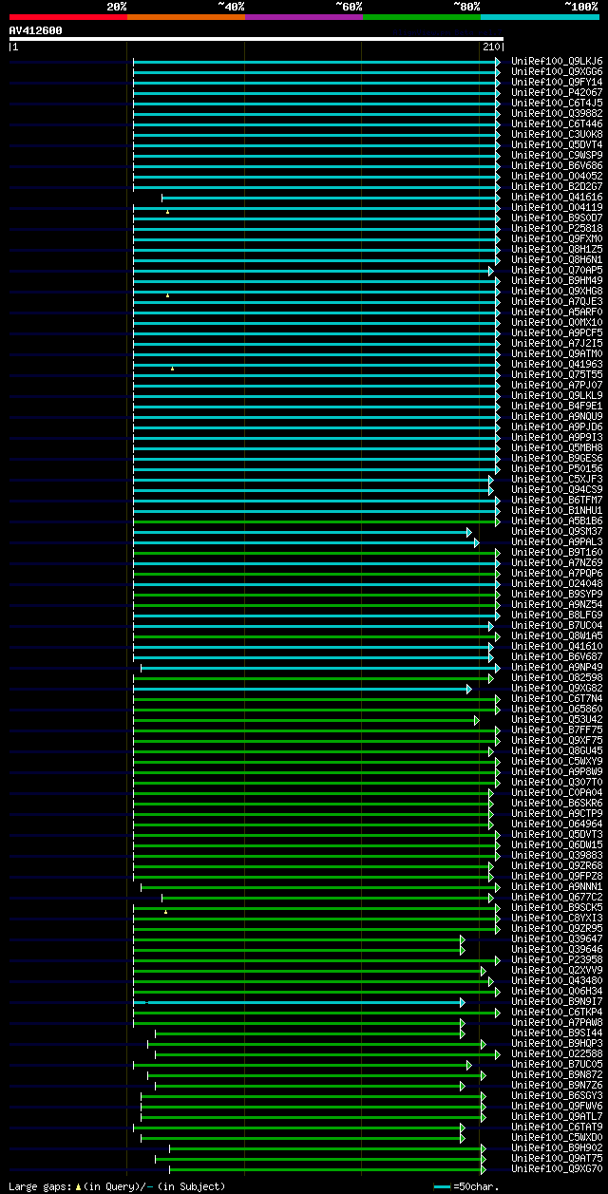Select label UniRef100_A9NP49

557,667
